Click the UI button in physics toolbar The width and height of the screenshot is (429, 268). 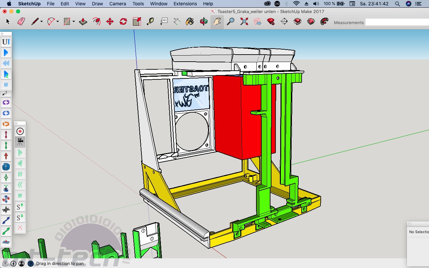6,42
